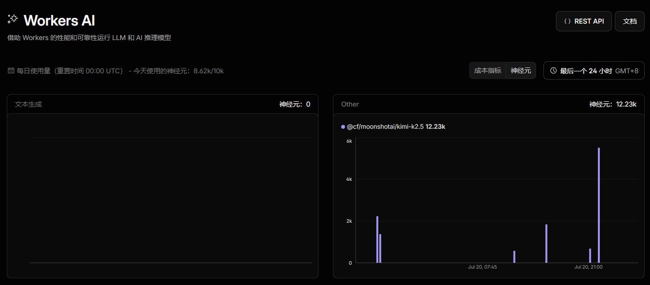Click the calendar icon beside daily usage text
This screenshot has width=650, height=285.
pos(11,71)
